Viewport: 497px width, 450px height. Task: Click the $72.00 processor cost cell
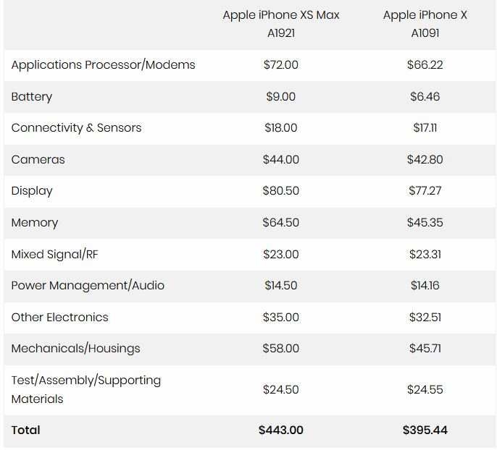281,65
